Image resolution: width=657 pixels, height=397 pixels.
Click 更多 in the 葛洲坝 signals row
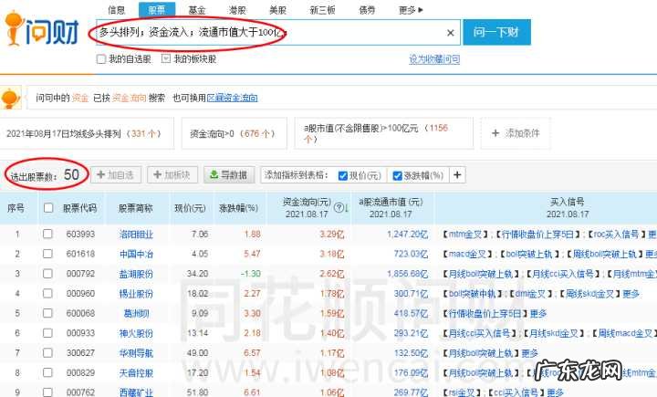538,314
